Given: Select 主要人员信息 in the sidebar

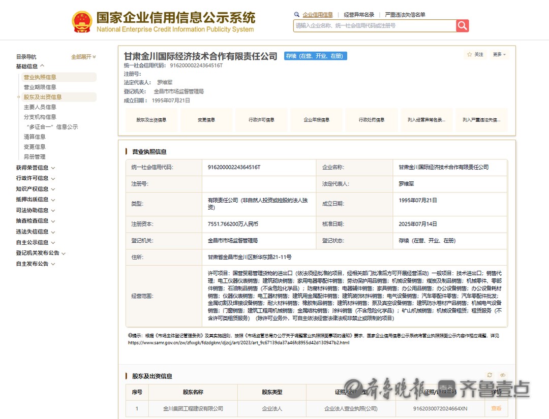Looking at the screenshot, I should coord(40,107).
